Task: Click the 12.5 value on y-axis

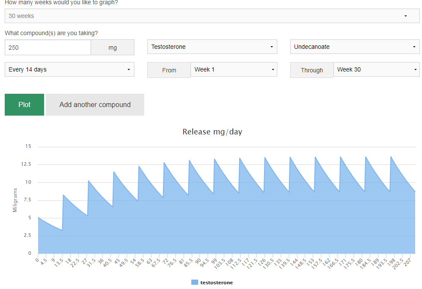Action: tap(27, 164)
